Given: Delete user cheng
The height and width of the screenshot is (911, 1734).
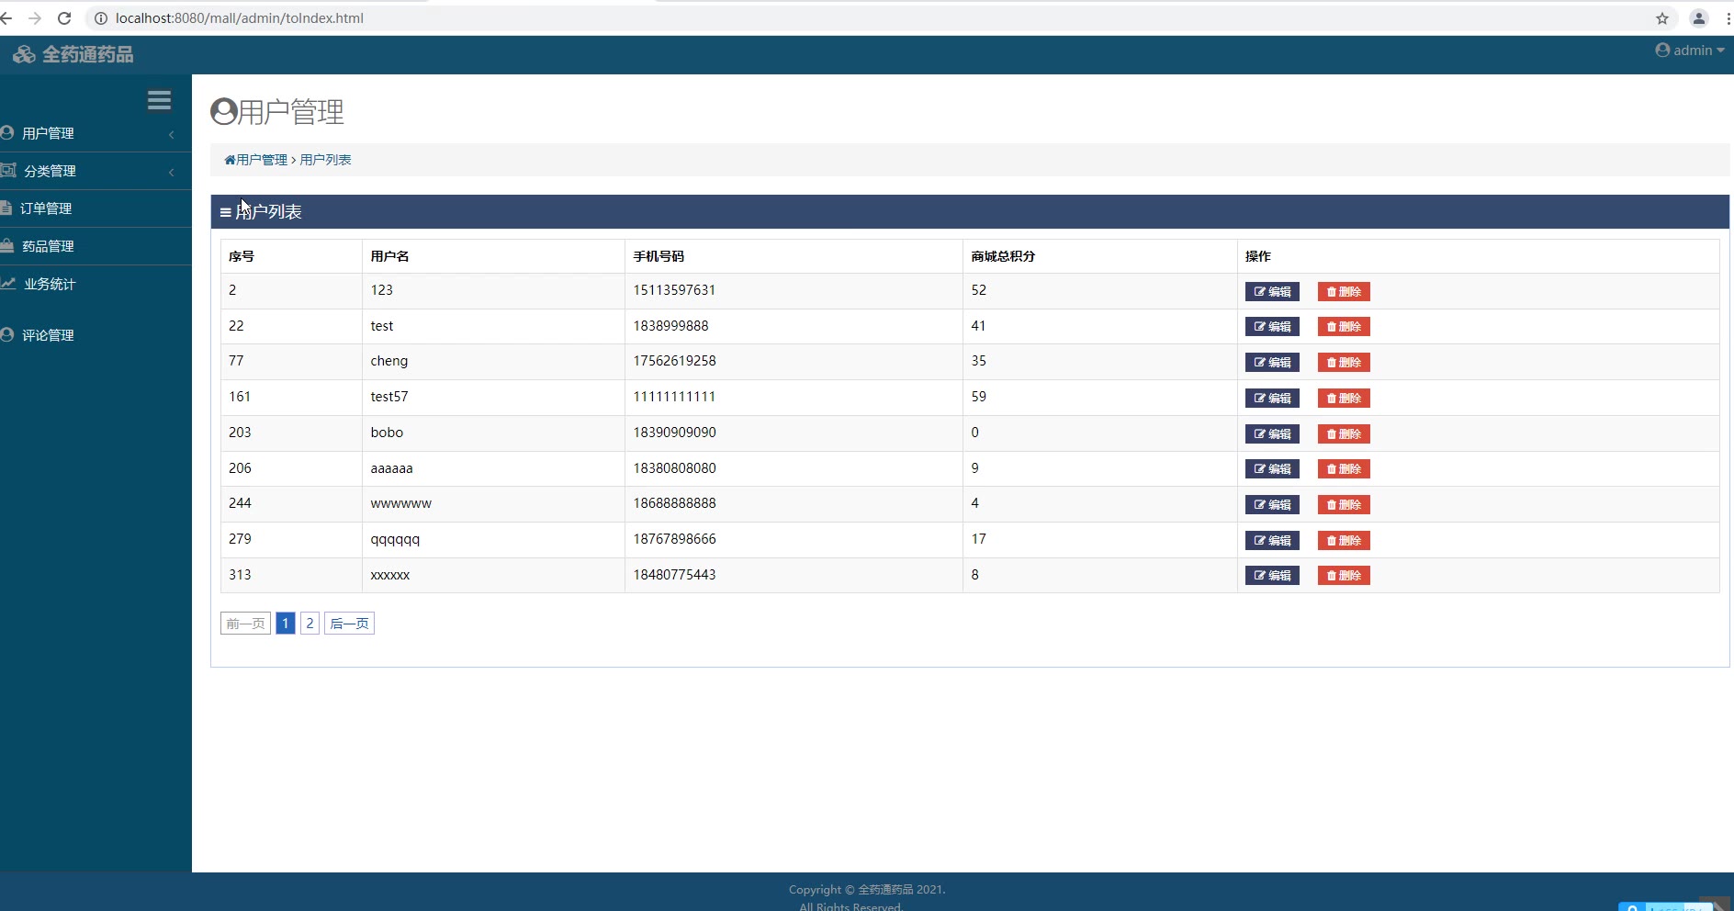Looking at the screenshot, I should [x=1344, y=363].
